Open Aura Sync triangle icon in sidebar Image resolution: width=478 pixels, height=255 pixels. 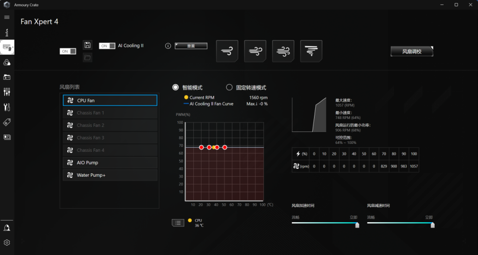point(6,63)
